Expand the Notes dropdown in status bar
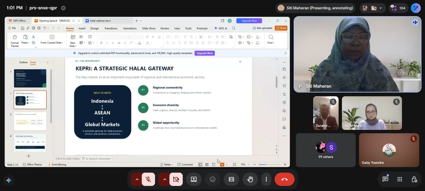The height and width of the screenshot is (191, 425). pos(167,165)
